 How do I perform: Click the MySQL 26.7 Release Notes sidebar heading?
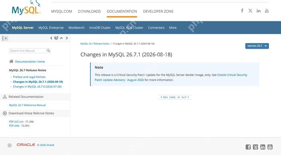click(28, 70)
